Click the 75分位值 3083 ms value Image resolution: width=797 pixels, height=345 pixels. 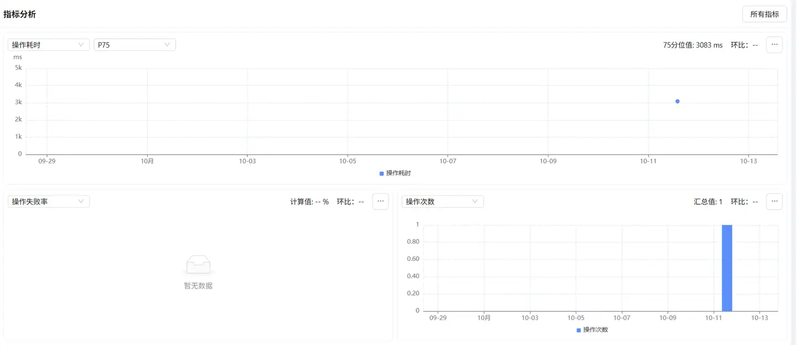pos(692,45)
